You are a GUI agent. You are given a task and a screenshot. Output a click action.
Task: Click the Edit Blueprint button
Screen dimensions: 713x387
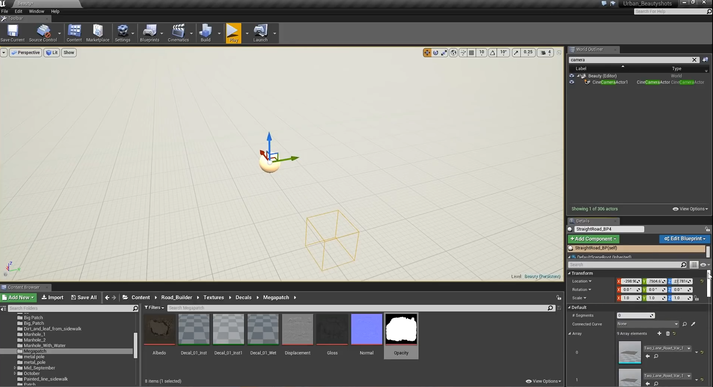coord(685,239)
